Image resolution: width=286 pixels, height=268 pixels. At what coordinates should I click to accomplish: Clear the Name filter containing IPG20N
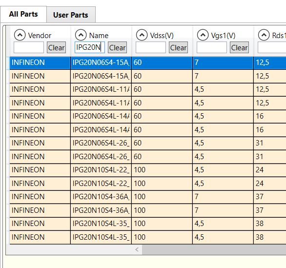[x=117, y=47]
